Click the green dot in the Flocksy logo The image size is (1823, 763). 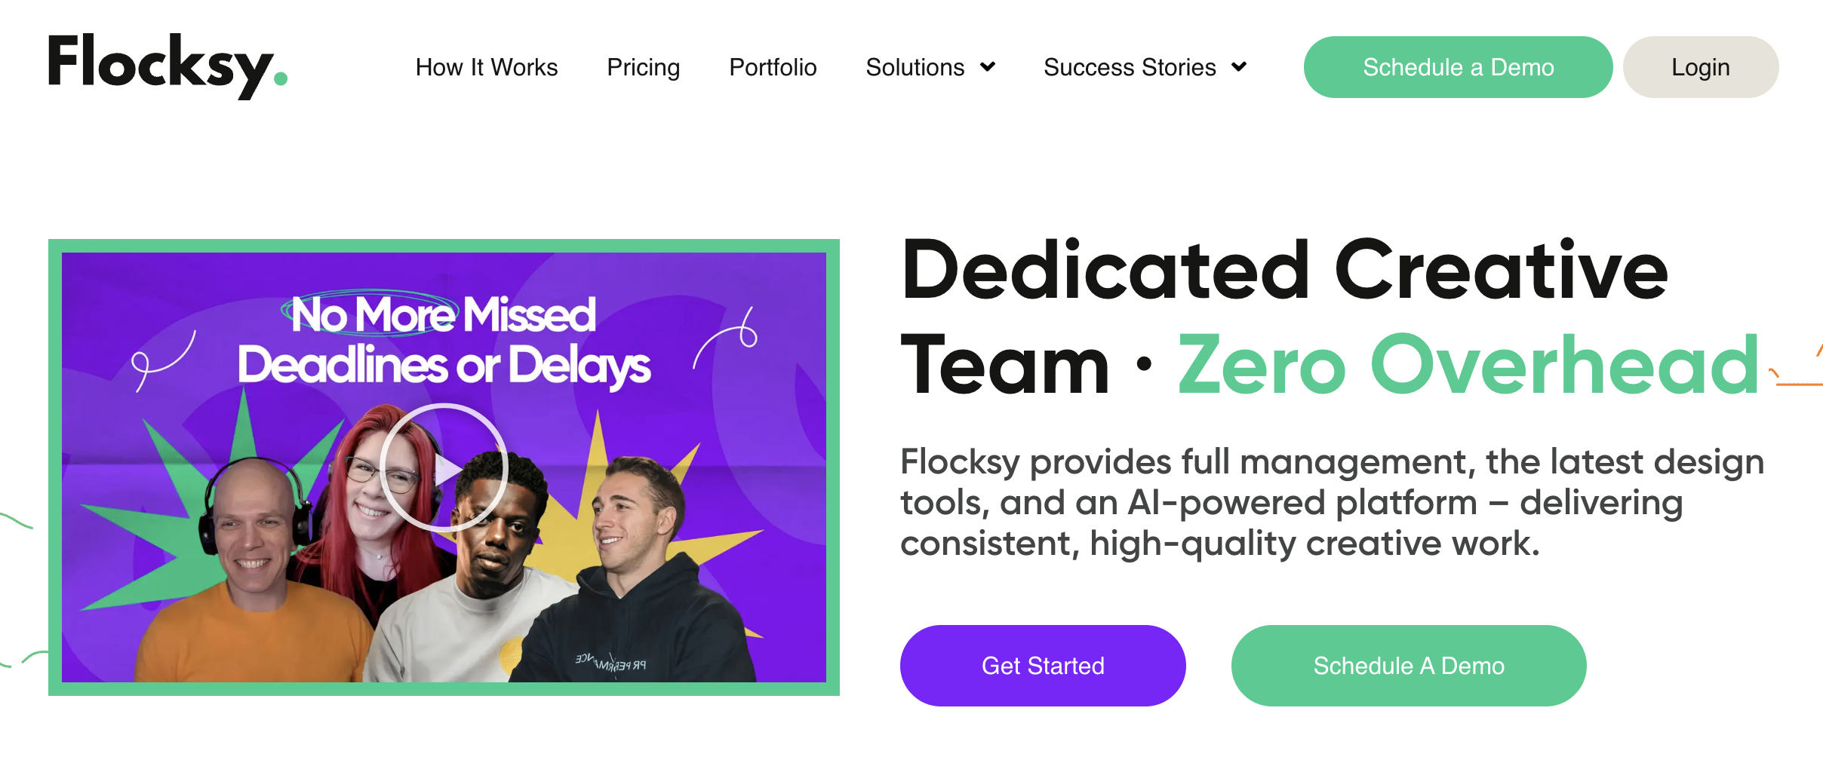(x=280, y=78)
